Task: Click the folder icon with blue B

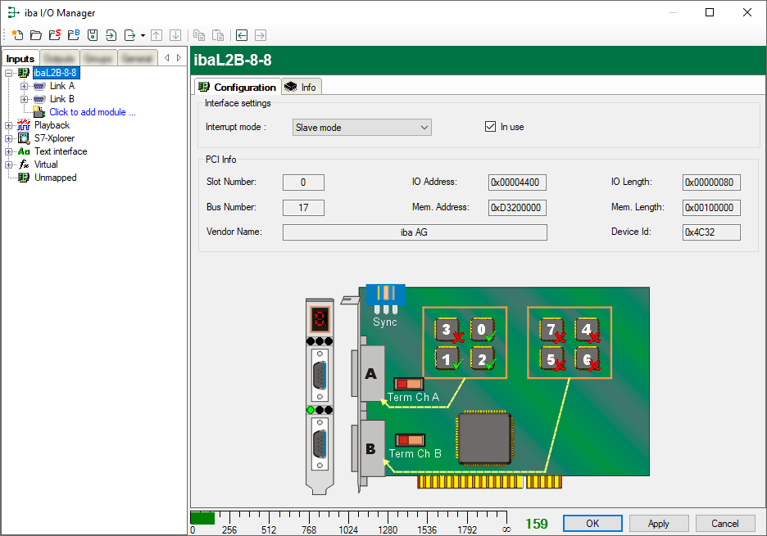Action: tap(74, 35)
